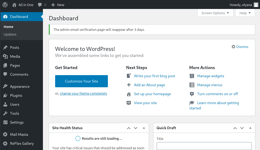Open the New menu in the admin bar
The width and height of the screenshot is (260, 150).
click(x=58, y=5)
